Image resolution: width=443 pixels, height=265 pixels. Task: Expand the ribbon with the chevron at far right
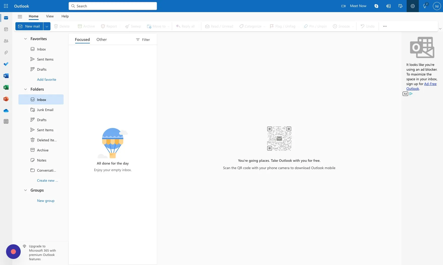pyautogui.click(x=440, y=29)
